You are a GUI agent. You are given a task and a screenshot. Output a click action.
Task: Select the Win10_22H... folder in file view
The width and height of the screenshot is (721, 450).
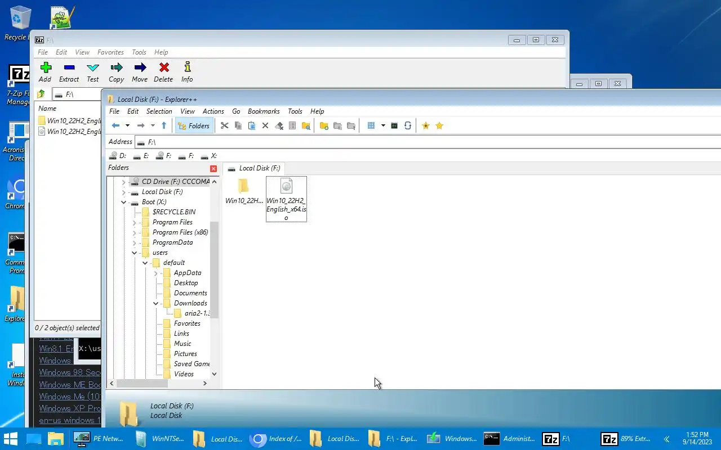(243, 191)
